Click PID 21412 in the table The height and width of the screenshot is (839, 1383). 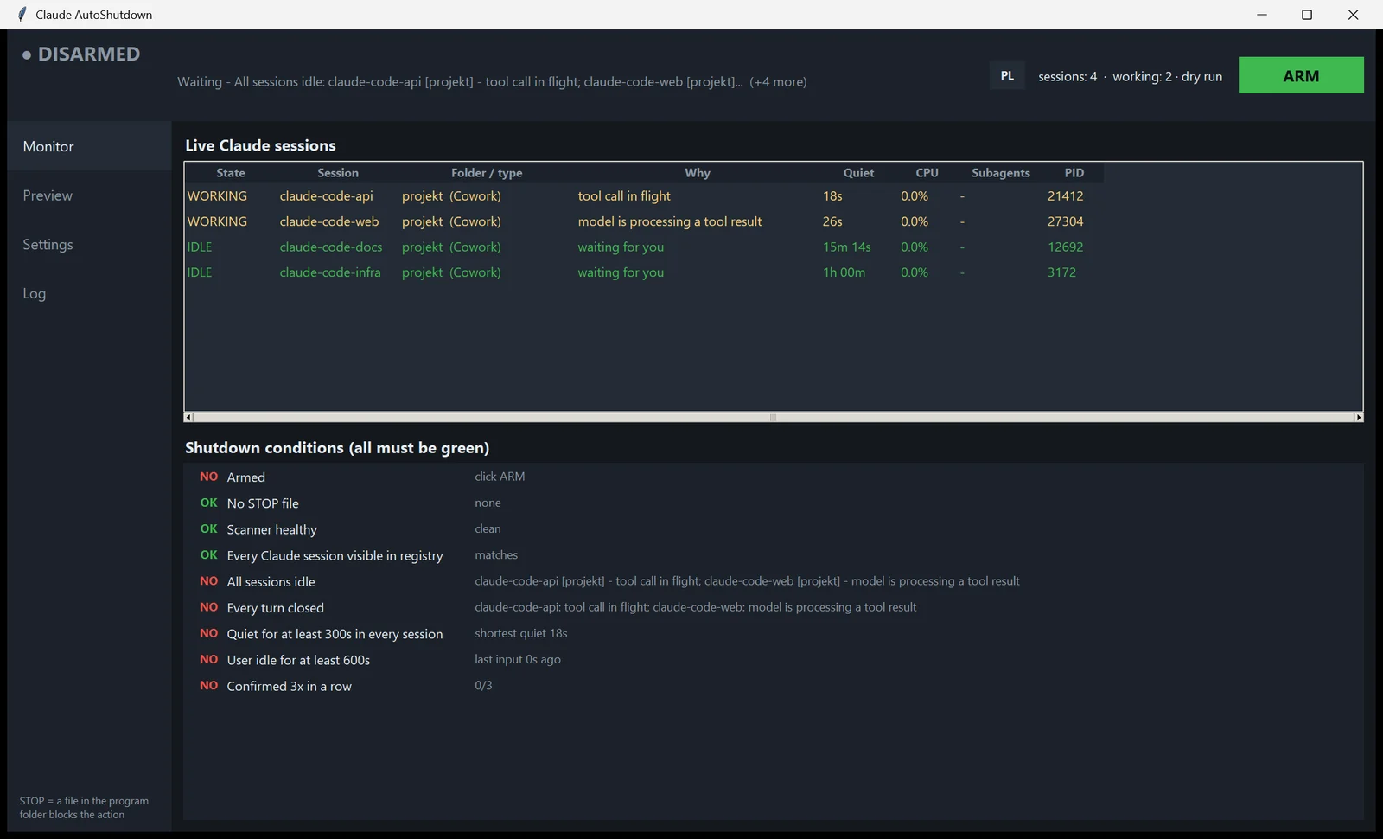click(1065, 196)
